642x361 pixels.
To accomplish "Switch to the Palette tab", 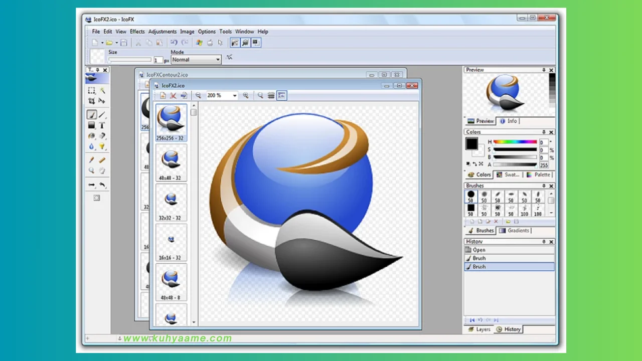I will click(538, 174).
